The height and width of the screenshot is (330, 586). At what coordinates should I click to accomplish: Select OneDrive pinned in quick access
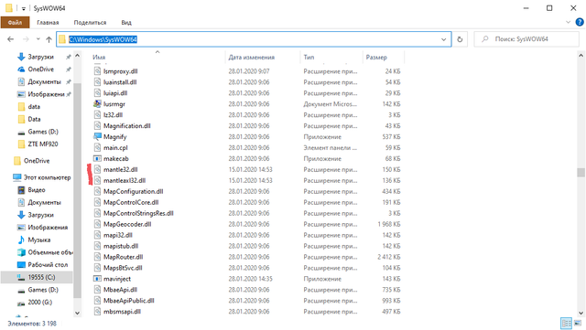point(40,69)
